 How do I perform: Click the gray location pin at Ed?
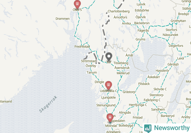click(109, 57)
